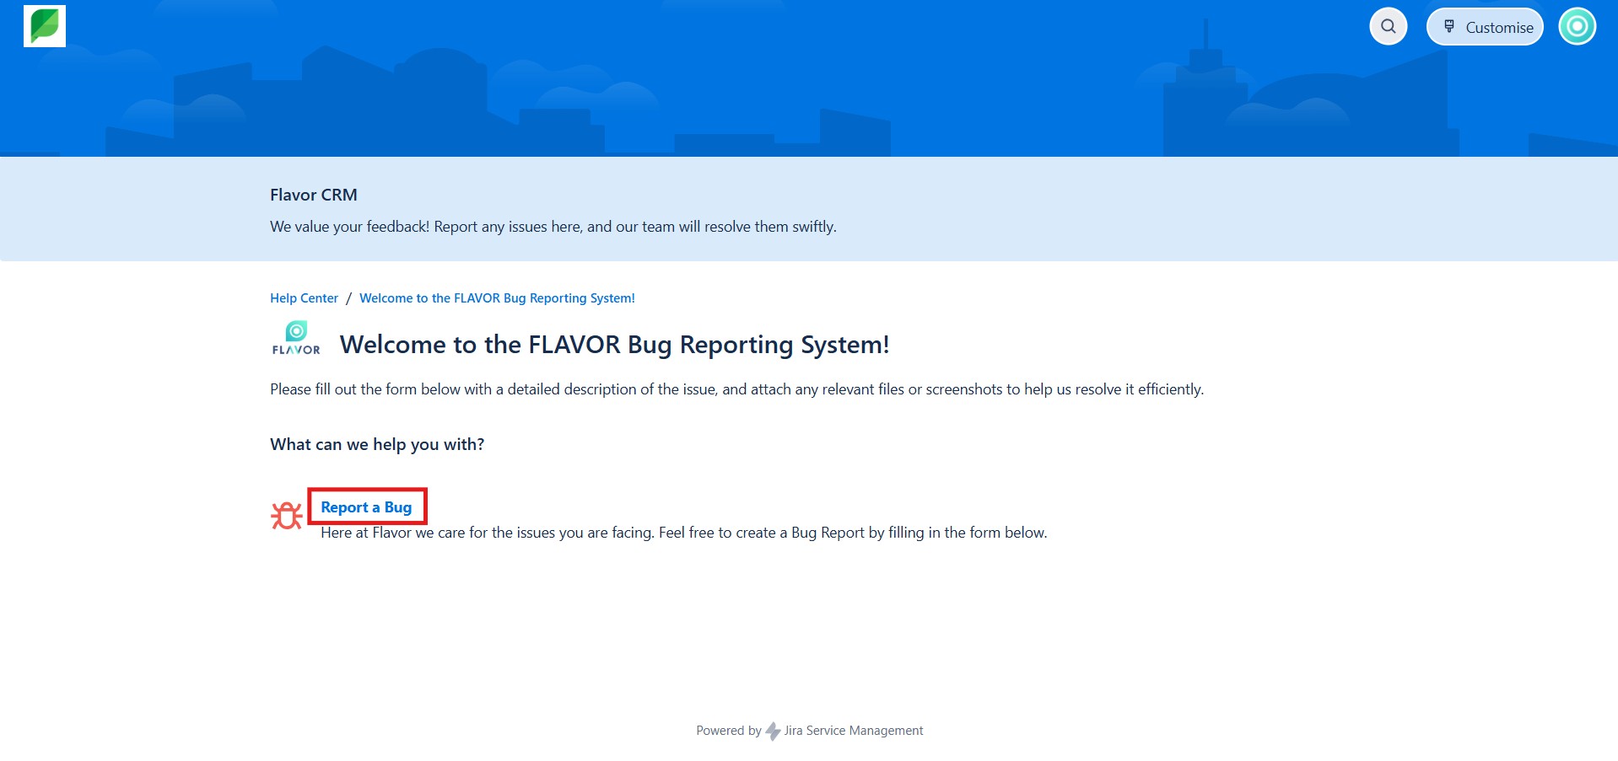Click the 'Powered by' footer text
This screenshot has width=1618, height=761.
click(728, 731)
